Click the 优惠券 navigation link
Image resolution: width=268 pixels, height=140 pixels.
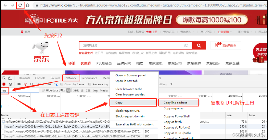tap(86, 63)
